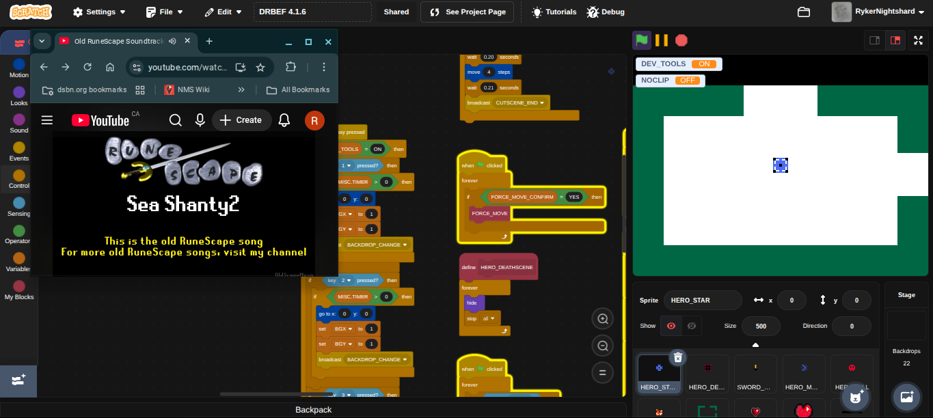
Task: Click the See Project Page button
Action: click(x=467, y=12)
